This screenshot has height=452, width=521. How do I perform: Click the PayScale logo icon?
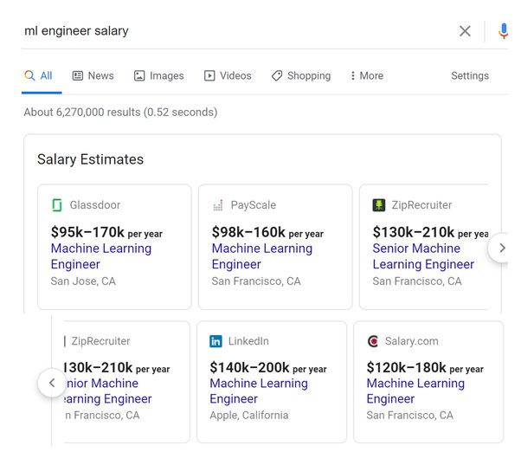[x=218, y=205]
